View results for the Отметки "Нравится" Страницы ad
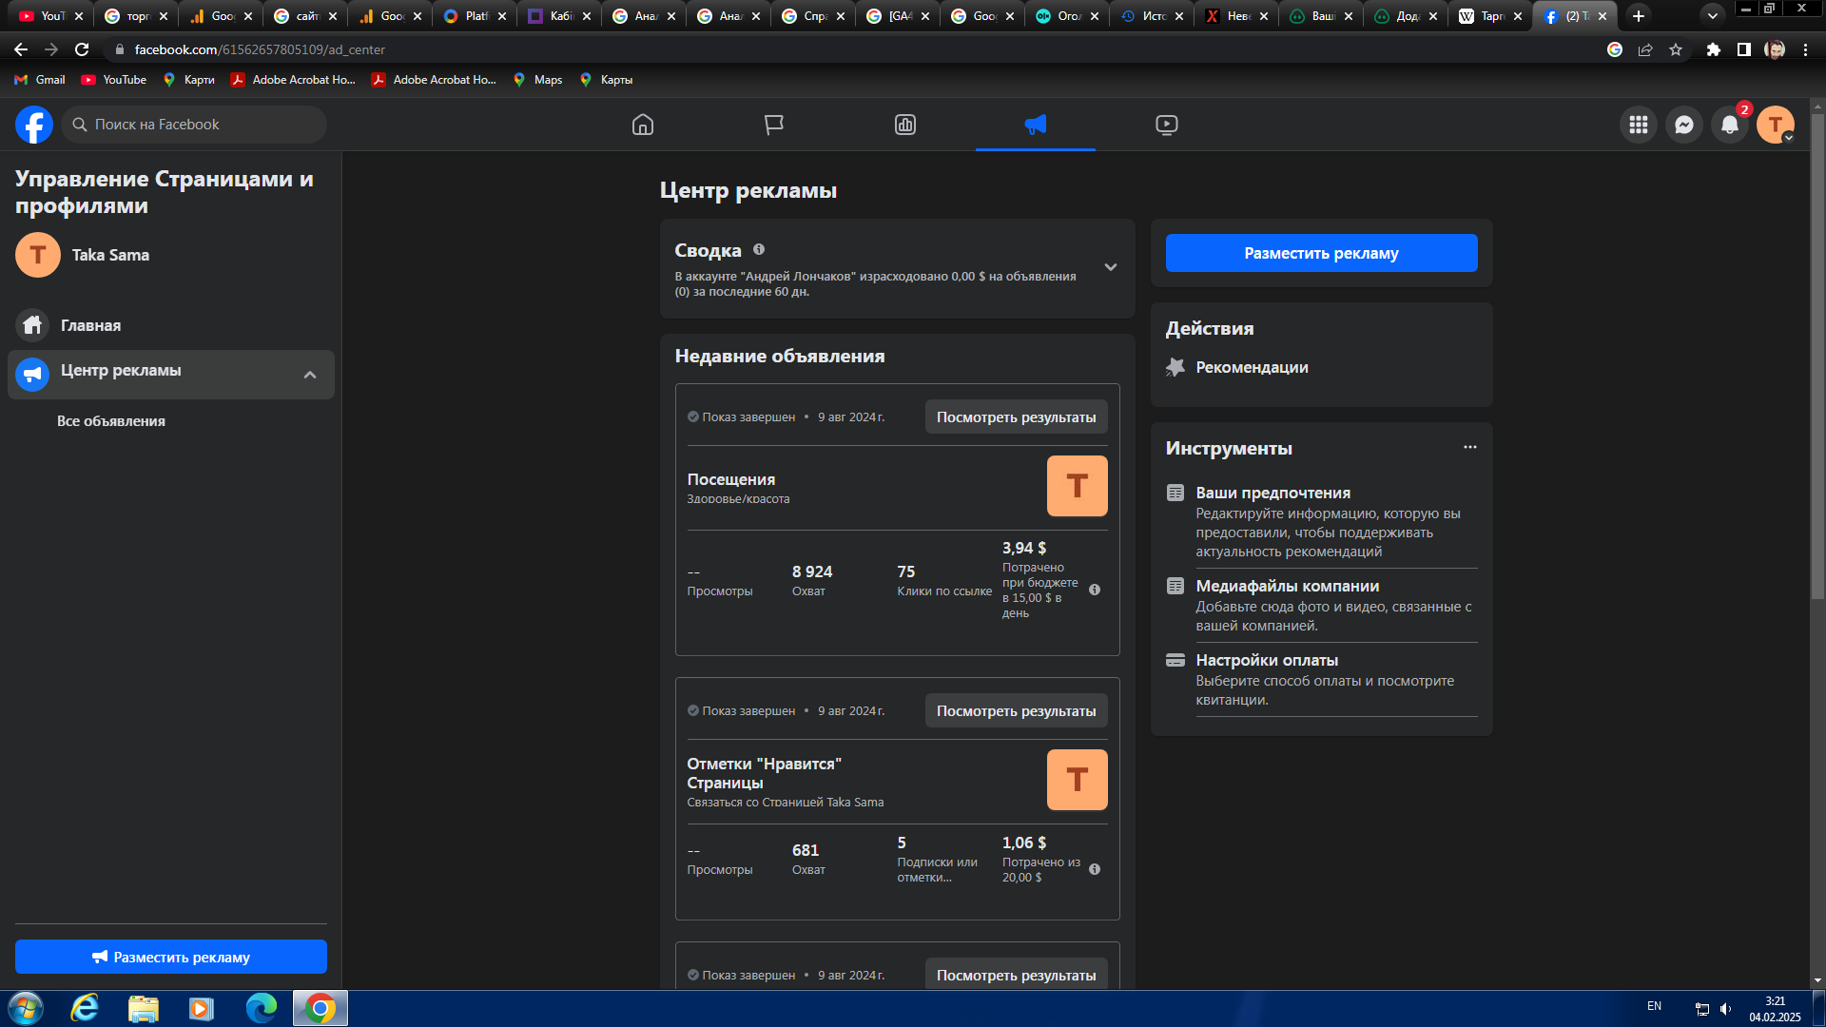 pyautogui.click(x=1016, y=711)
